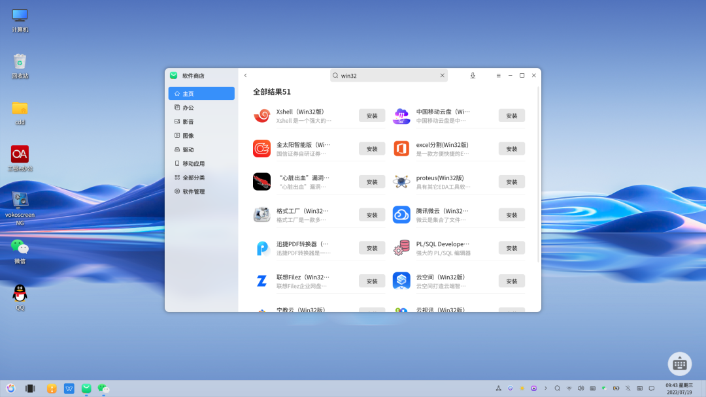Select the 格式工厂 app icon
The width and height of the screenshot is (706, 397).
tap(261, 215)
